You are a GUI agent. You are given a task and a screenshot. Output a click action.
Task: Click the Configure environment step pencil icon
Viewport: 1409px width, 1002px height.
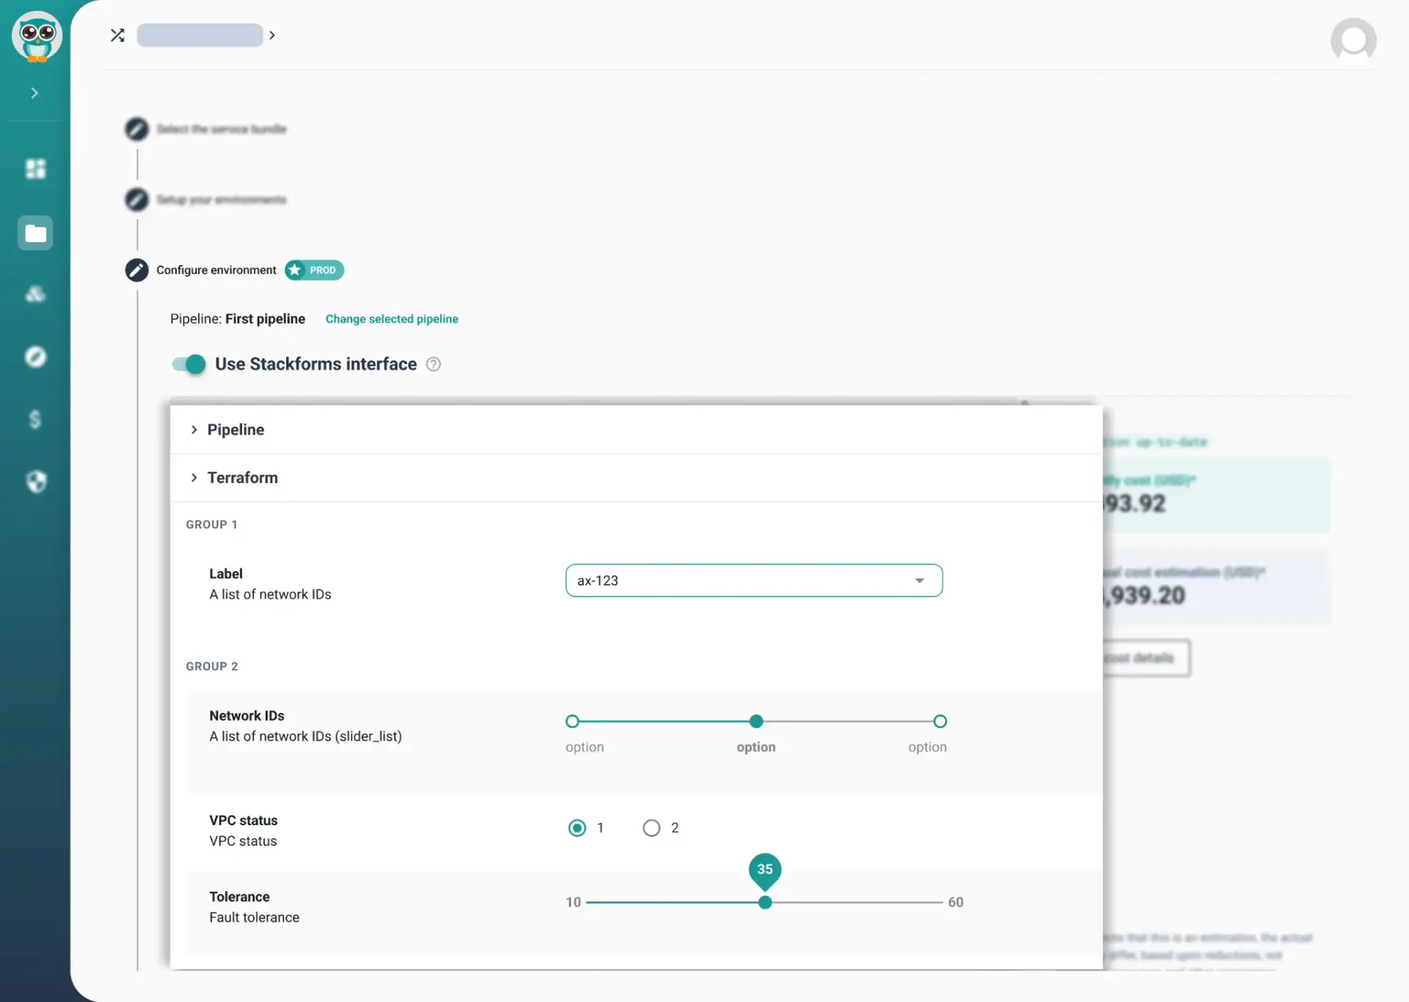pyautogui.click(x=136, y=270)
